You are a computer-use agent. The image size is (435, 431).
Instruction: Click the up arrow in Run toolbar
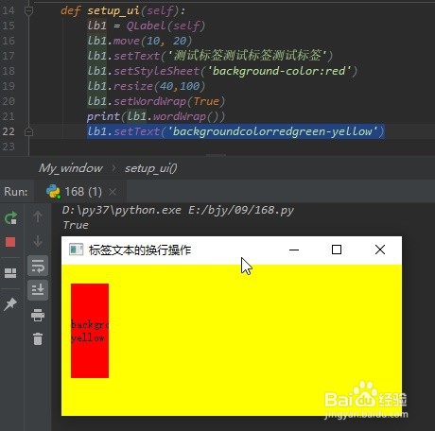(x=38, y=216)
